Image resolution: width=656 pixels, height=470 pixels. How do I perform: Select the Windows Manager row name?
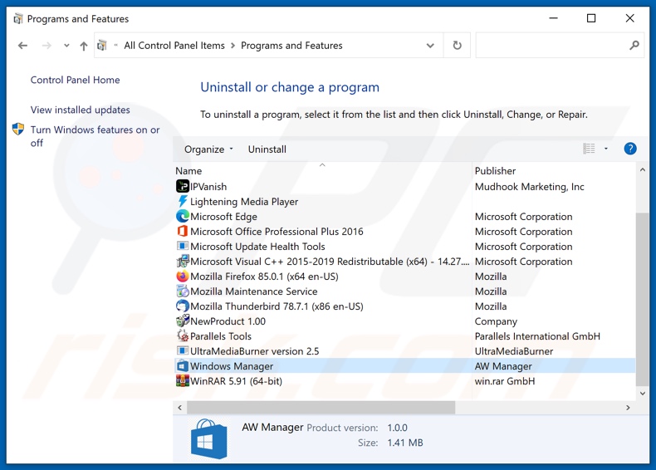pos(232,366)
